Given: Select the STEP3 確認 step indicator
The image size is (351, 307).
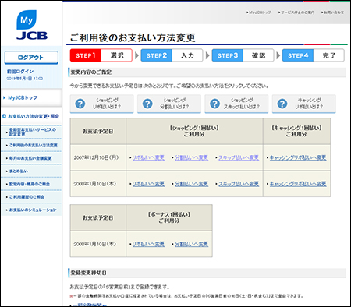Looking at the screenshot, I should point(243,55).
